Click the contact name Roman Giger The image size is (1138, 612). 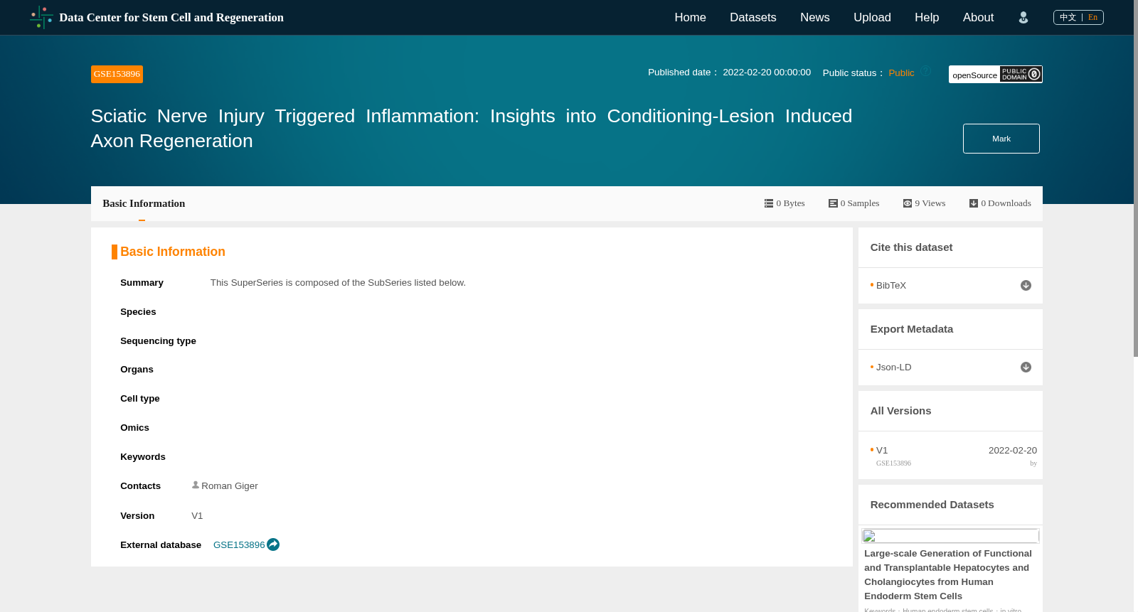230,486
